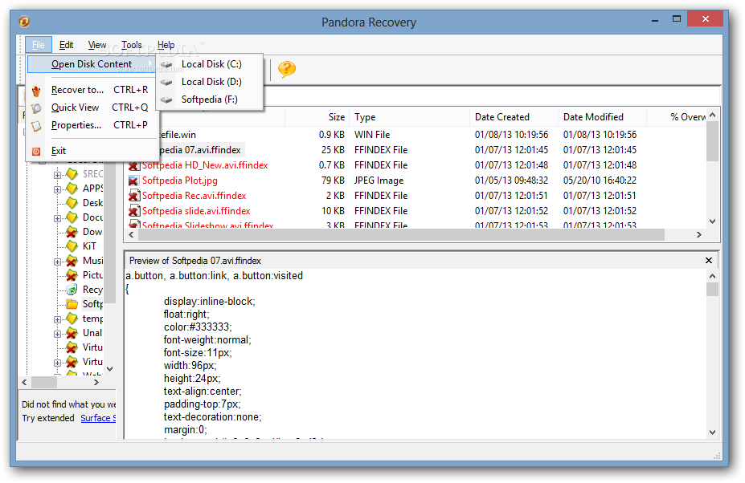Click the $REC folder icon in tree
The image size is (745, 483).
(72, 174)
